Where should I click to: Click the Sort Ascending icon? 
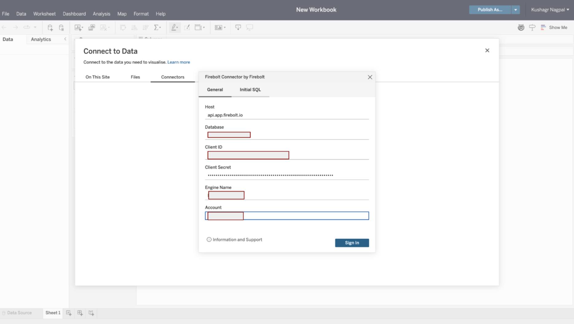click(x=134, y=28)
